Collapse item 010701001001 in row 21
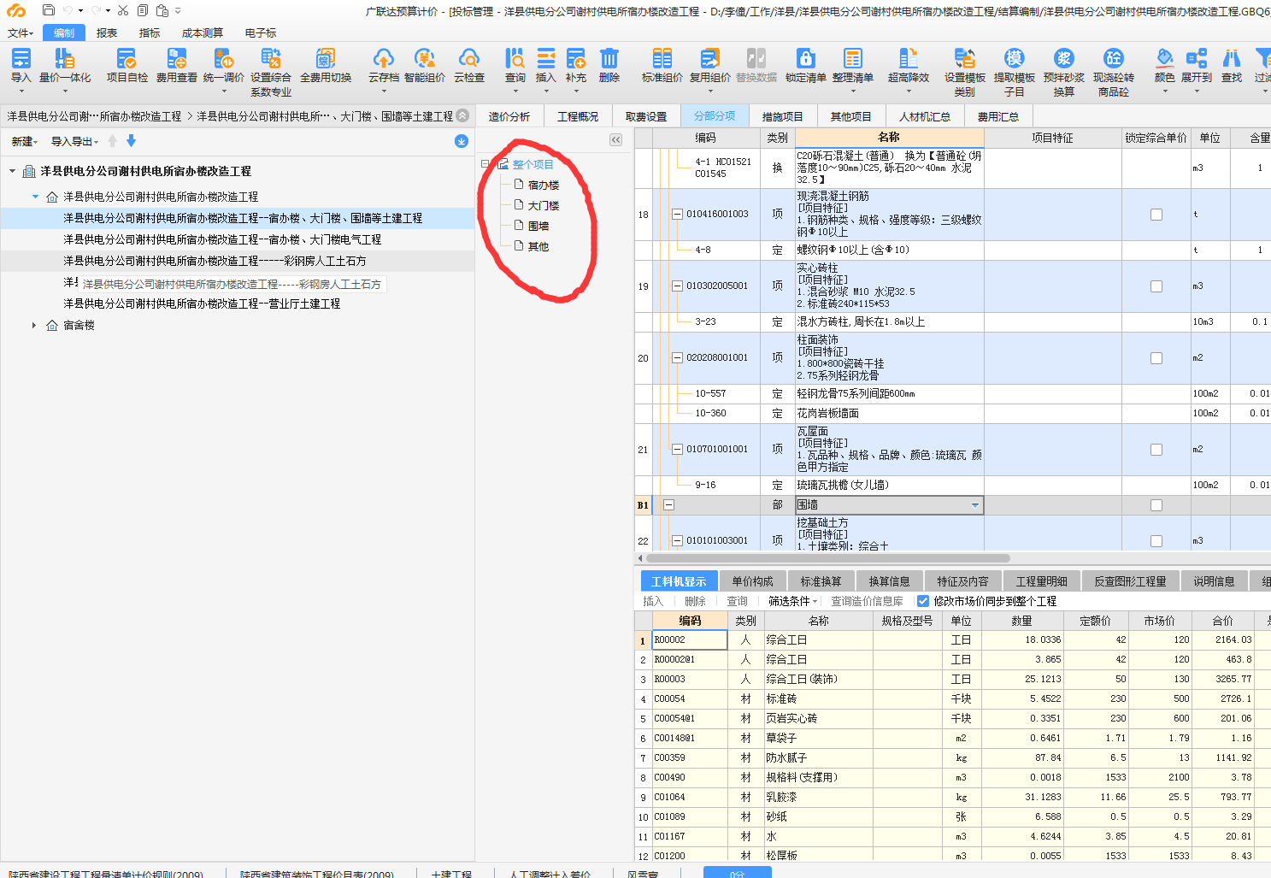The width and height of the screenshot is (1271, 878). click(678, 450)
